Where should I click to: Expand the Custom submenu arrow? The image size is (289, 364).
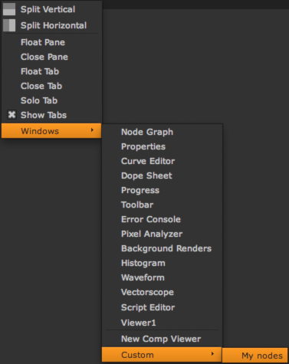[212, 354]
